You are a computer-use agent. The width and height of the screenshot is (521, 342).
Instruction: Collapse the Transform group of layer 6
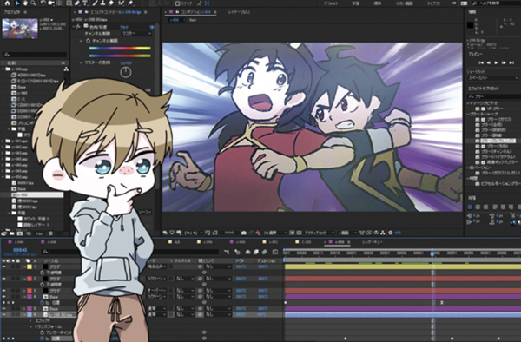30,326
